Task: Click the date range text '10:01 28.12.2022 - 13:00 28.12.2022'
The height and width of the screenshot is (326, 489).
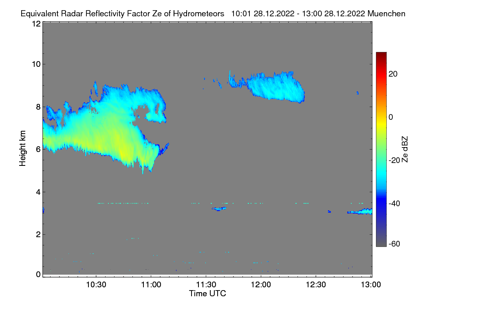Action: click(x=298, y=13)
